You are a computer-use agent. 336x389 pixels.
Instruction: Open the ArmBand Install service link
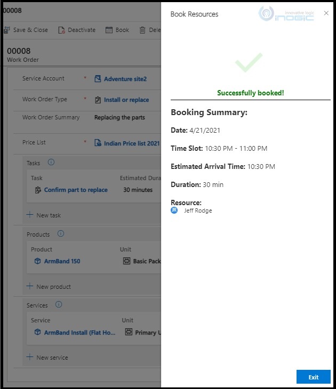pos(79,333)
